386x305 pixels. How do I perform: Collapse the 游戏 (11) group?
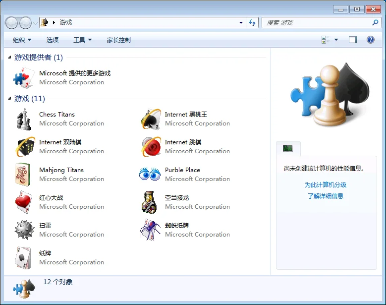coord(10,99)
